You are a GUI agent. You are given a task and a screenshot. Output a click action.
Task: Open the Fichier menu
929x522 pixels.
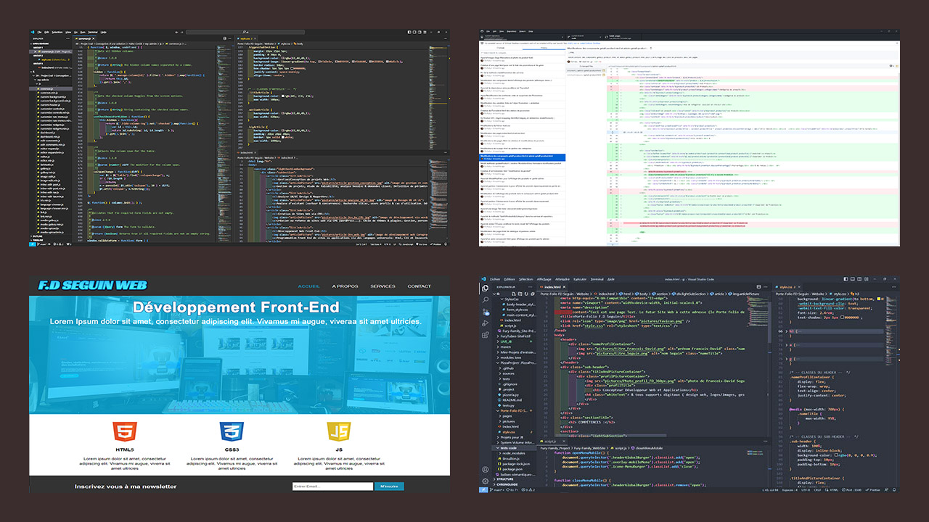click(x=495, y=278)
